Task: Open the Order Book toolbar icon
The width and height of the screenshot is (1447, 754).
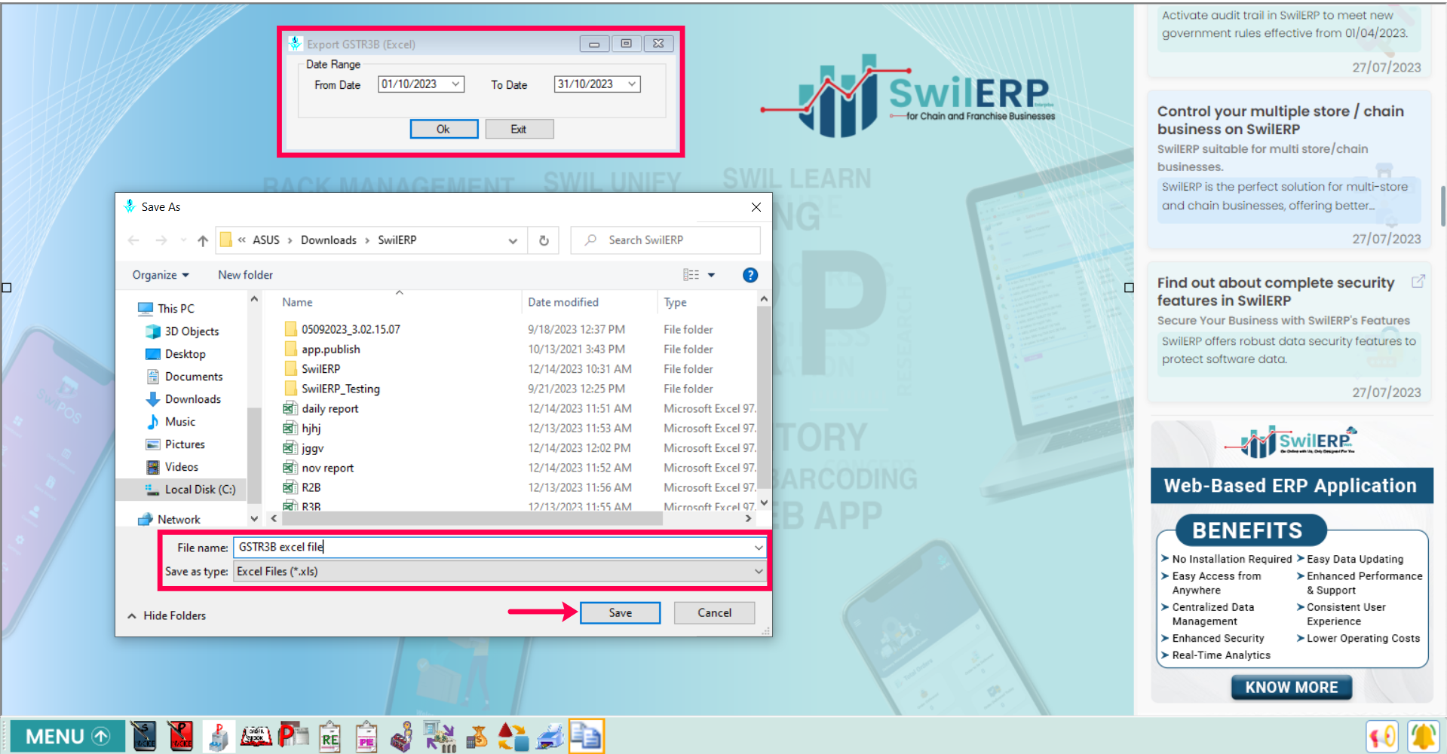Action: [256, 736]
